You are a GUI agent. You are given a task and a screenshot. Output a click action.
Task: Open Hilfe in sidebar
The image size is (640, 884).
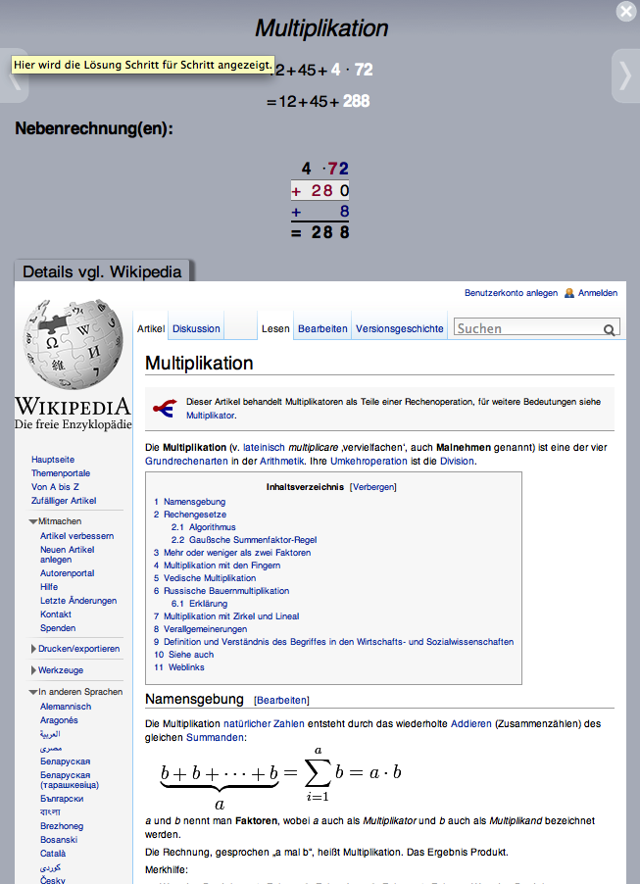tap(49, 587)
